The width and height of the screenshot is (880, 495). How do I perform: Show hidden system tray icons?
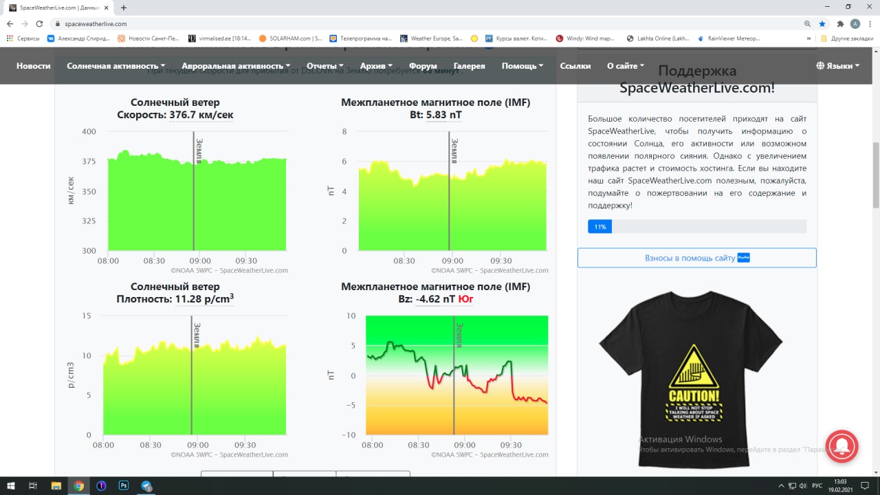[x=780, y=485]
